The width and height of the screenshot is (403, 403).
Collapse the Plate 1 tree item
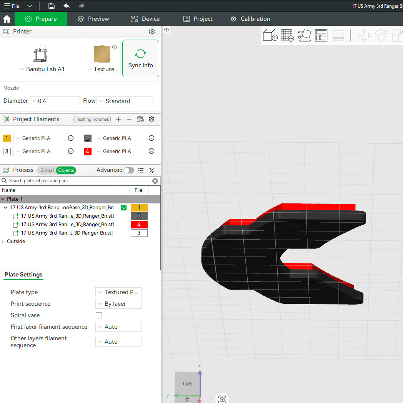point(3,199)
